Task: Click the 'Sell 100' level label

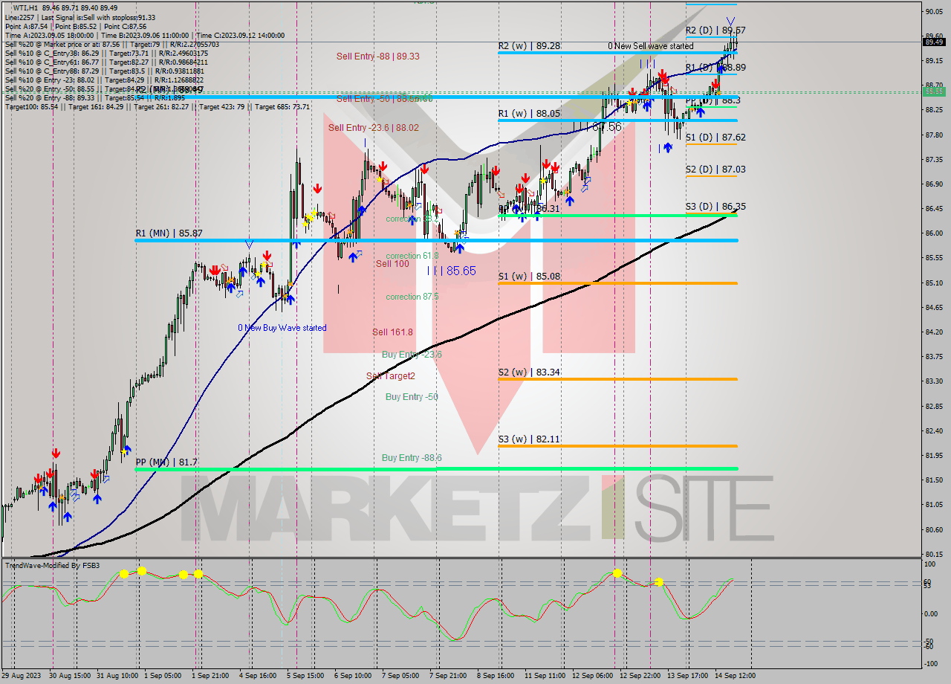Action: pos(392,264)
